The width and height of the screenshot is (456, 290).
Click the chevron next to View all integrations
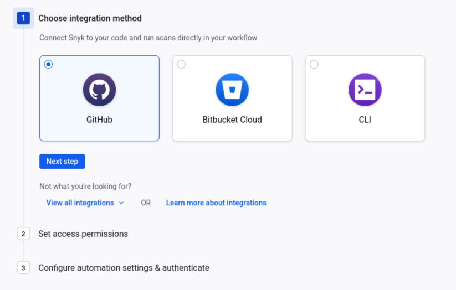[x=121, y=203]
